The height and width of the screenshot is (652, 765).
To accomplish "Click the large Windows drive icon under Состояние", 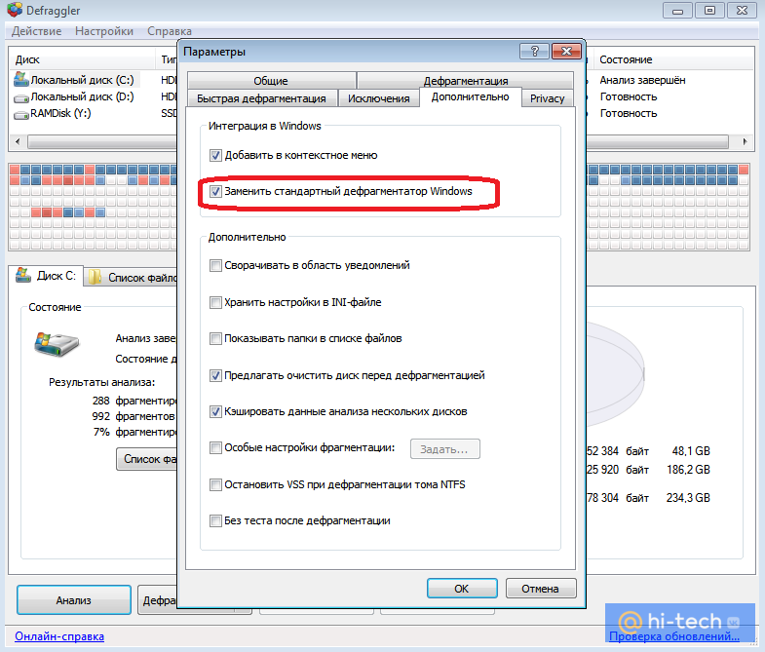I will click(57, 344).
